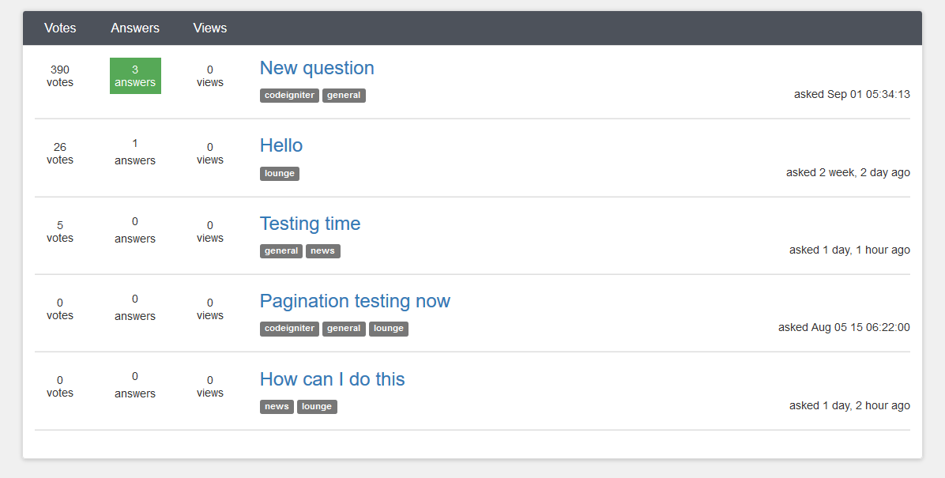Screen dimensions: 945x478
Task: Click the '1 answers' count for Hello
Action: (x=135, y=152)
